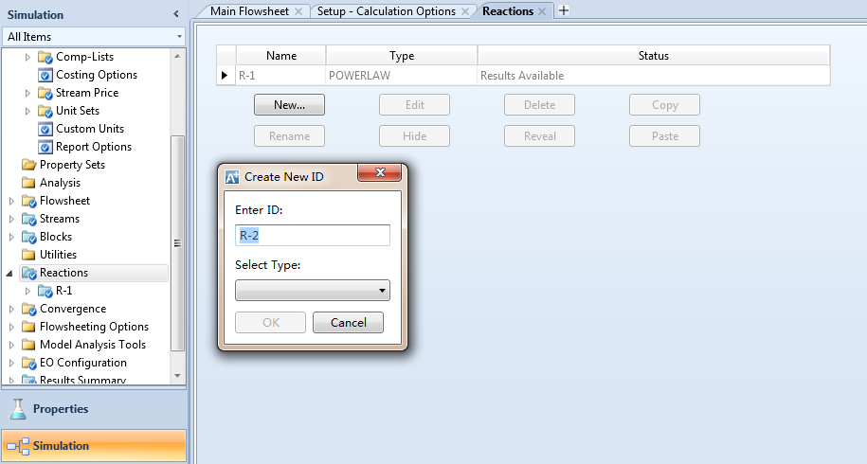Click the Reveal button

click(x=539, y=136)
